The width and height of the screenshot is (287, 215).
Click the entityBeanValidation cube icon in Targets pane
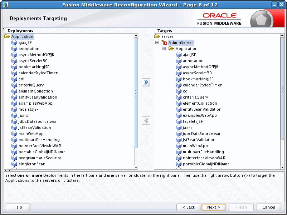[x=179, y=109]
